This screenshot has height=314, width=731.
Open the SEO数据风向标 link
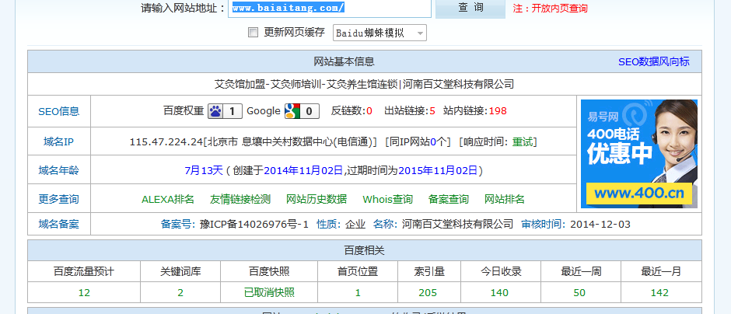point(653,61)
